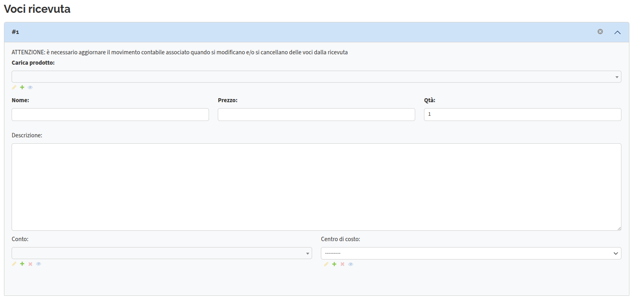Add a new Conto with plus icon
The image size is (635, 301).
click(x=22, y=264)
